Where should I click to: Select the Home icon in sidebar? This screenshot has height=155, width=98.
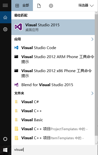pos(5,17)
